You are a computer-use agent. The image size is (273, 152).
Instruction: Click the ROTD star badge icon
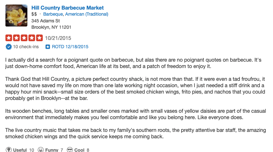[48, 47]
